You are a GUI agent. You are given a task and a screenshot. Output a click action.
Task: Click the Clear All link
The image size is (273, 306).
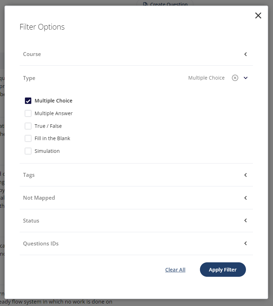[x=175, y=269]
